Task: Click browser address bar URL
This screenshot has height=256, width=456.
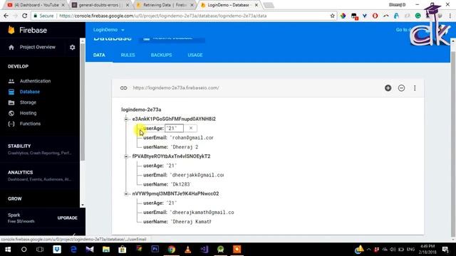Action: tap(163, 16)
